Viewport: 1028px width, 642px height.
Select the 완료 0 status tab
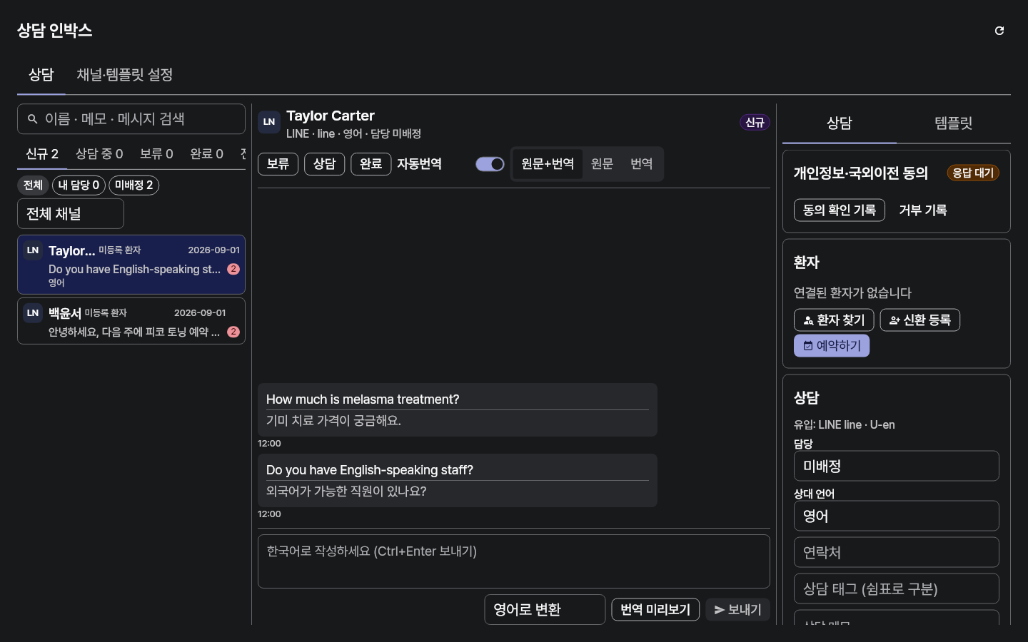point(206,154)
